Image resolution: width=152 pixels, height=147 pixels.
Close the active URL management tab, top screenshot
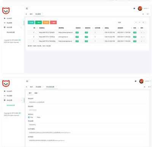coord(43,14)
